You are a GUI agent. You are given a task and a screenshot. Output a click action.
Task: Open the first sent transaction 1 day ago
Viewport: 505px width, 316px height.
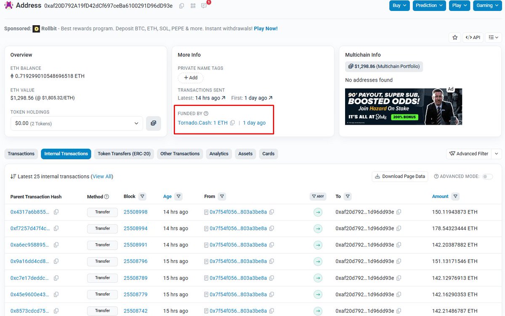(x=258, y=98)
